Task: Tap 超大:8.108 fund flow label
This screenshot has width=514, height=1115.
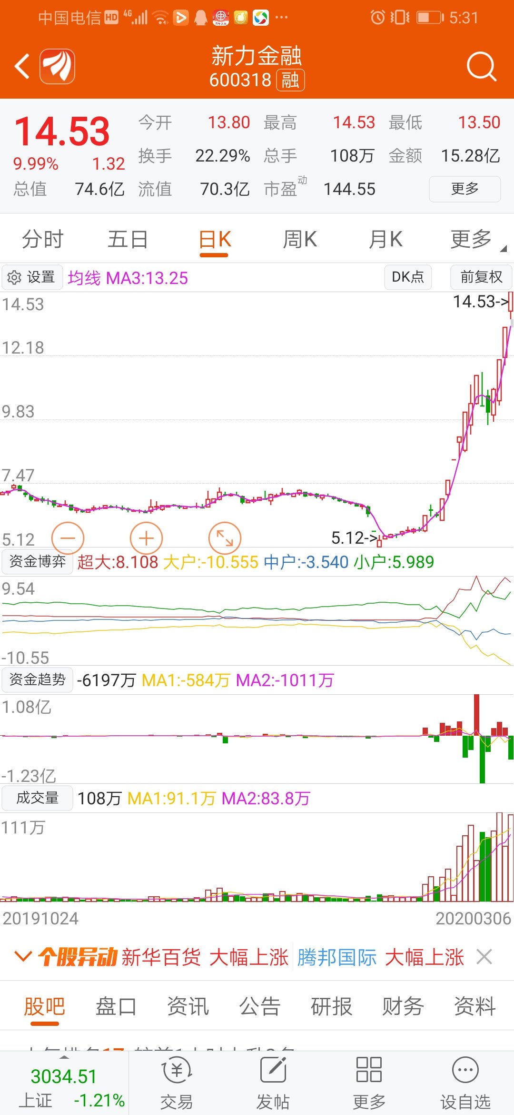Action: (x=118, y=562)
